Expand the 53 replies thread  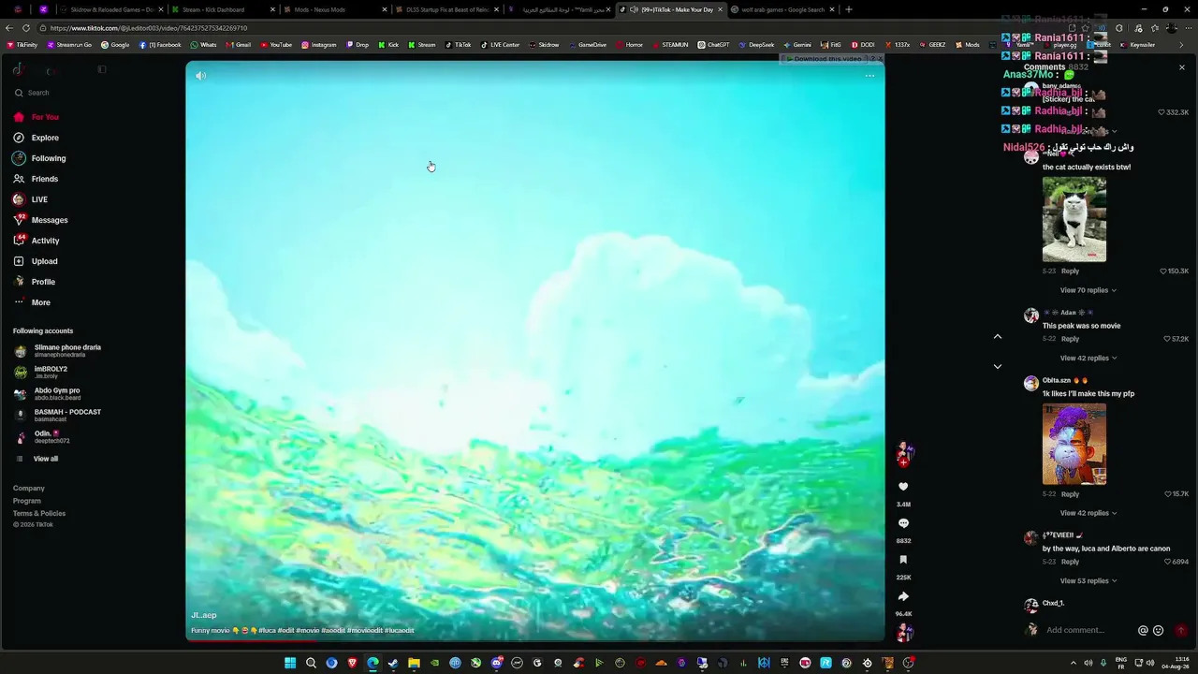pyautogui.click(x=1088, y=580)
